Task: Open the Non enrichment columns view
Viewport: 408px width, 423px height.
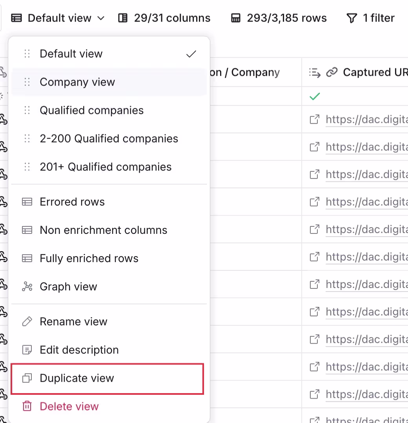Action: pos(109,230)
